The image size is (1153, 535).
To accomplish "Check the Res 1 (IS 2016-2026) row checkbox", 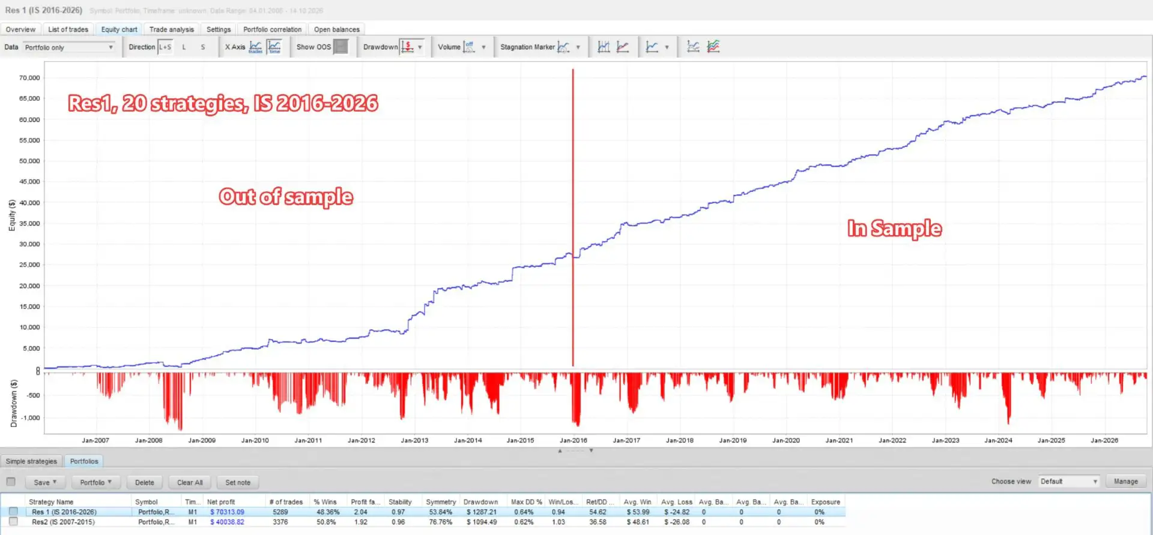I will pos(13,512).
